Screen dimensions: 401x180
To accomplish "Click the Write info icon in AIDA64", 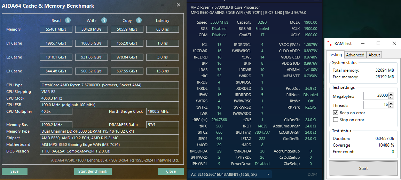I will click(x=104, y=21).
